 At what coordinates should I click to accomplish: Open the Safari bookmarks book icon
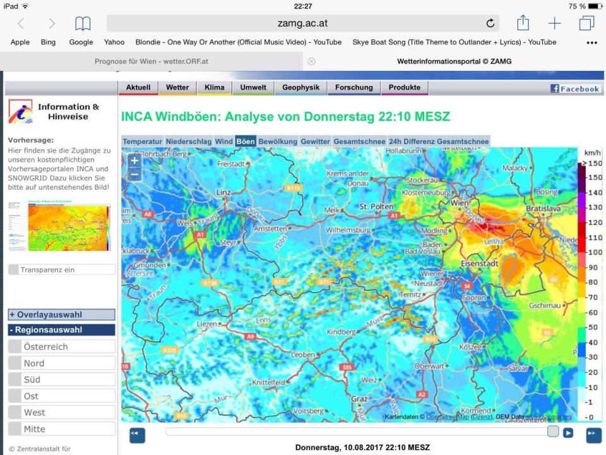(x=83, y=23)
